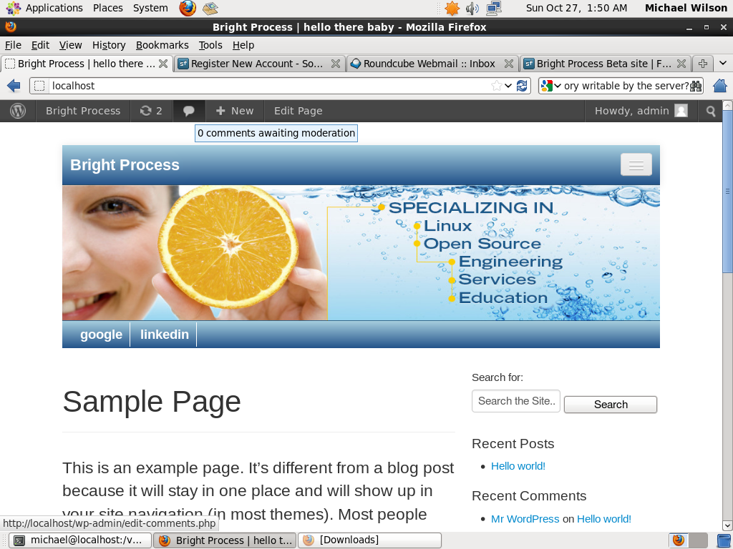
Task: Open the tab list dropdown at tab bar right
Action: (722, 63)
